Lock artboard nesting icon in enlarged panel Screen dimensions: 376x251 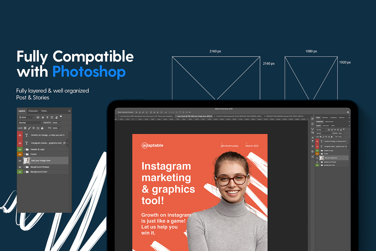pos(38,128)
